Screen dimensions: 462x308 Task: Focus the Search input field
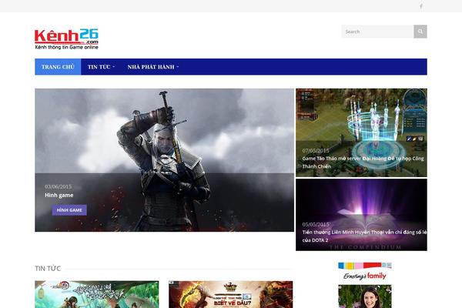click(377, 32)
